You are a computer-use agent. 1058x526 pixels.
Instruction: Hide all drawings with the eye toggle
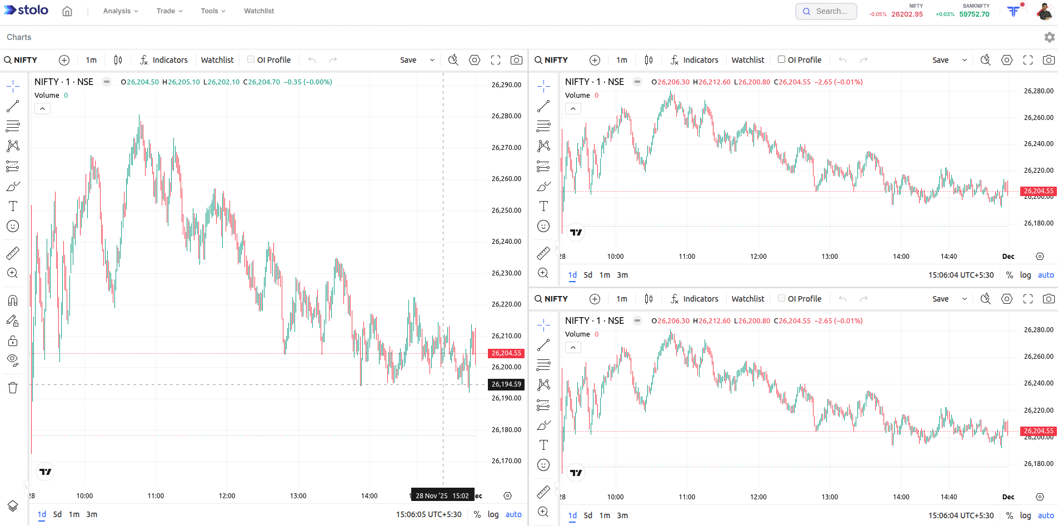coord(12,359)
